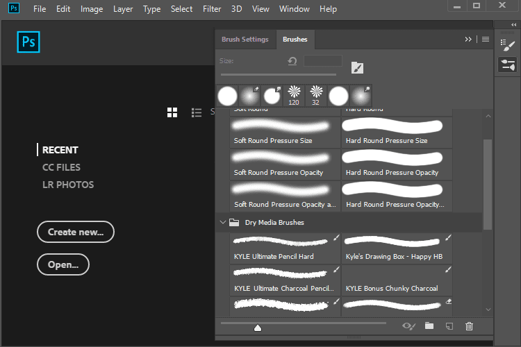Open the Image menu

[92, 9]
